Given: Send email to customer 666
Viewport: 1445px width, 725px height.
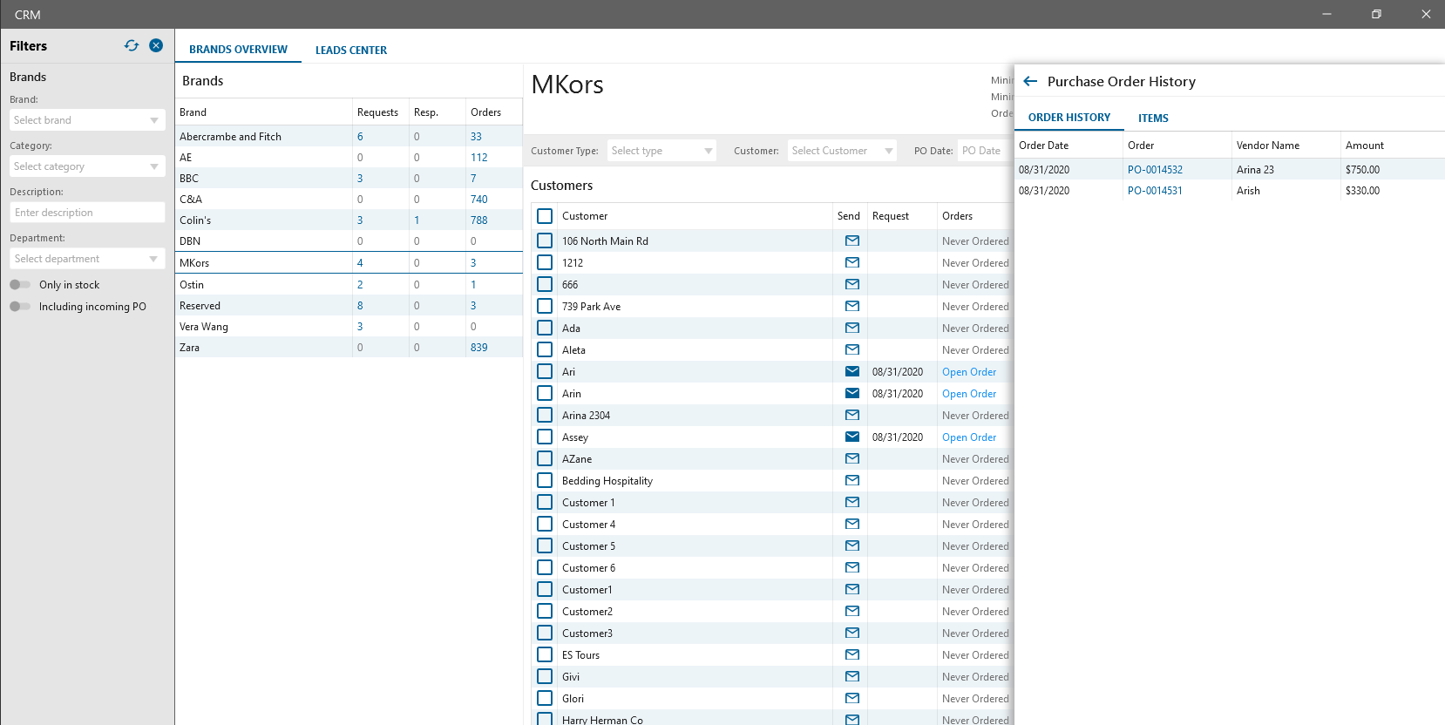Looking at the screenshot, I should click(x=852, y=284).
